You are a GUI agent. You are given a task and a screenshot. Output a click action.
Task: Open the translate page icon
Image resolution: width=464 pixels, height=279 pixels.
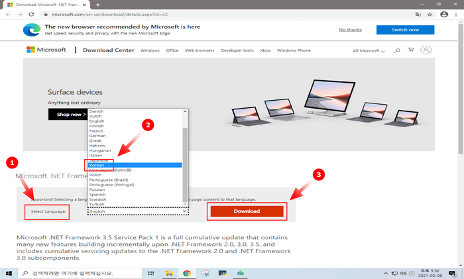pos(418,14)
